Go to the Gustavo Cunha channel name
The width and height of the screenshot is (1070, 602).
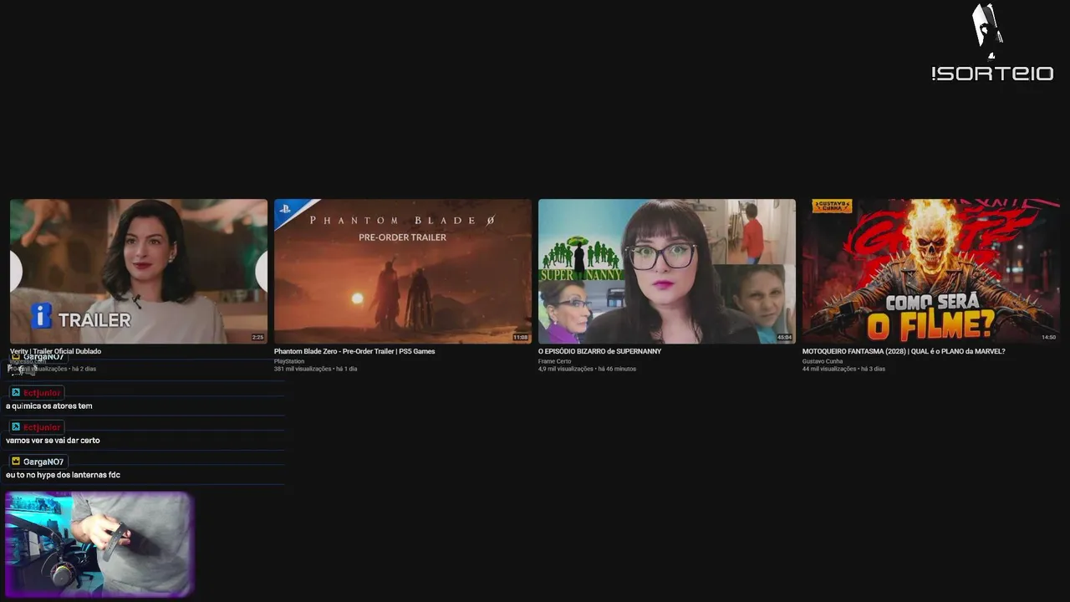point(821,361)
